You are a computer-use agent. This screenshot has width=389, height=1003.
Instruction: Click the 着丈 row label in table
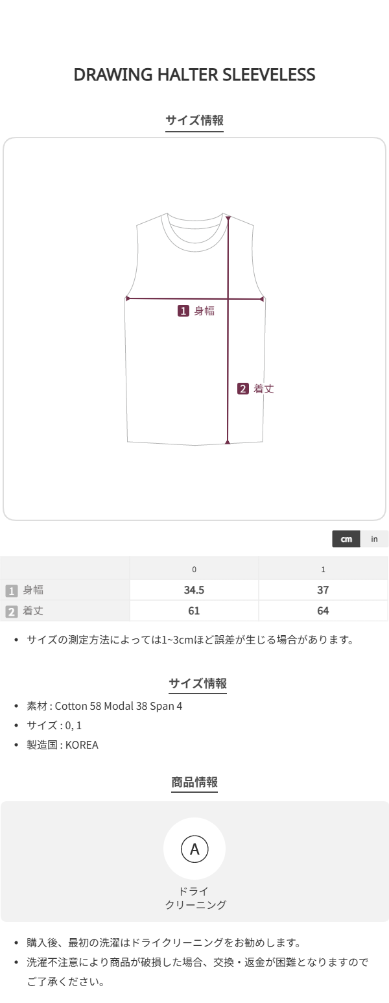coord(33,611)
